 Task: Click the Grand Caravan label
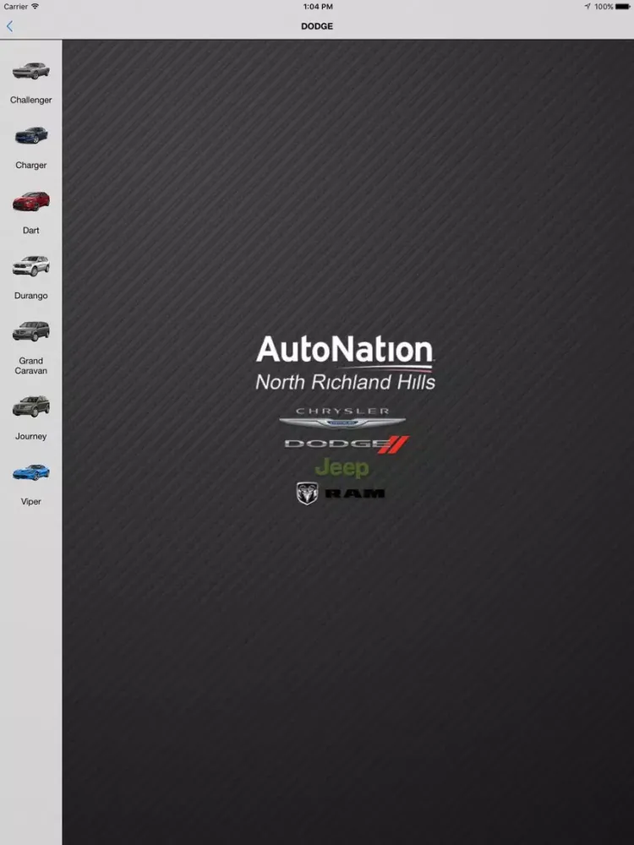[x=30, y=366]
